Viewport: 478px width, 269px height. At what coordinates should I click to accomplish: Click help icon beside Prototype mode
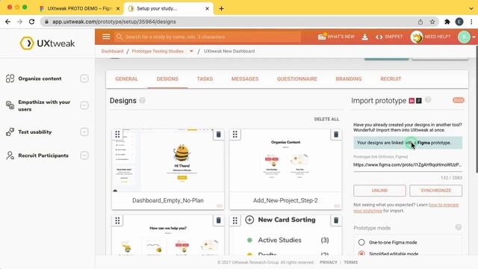point(458,227)
